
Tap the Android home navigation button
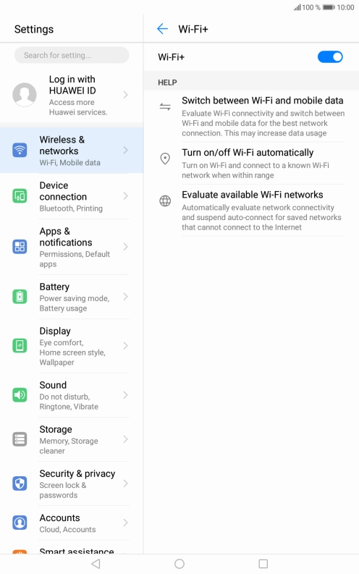(179, 564)
